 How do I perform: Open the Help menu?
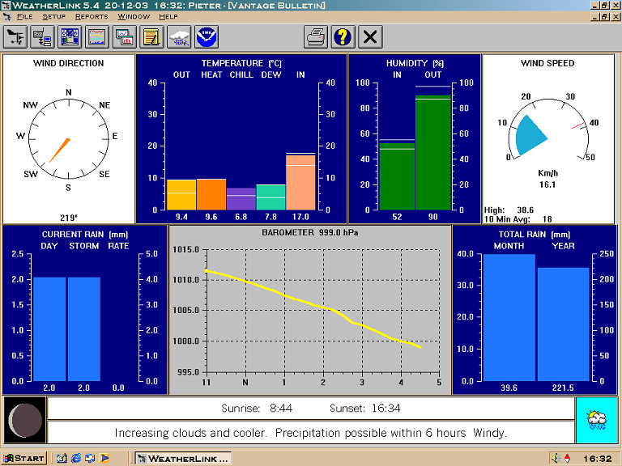coord(168,17)
